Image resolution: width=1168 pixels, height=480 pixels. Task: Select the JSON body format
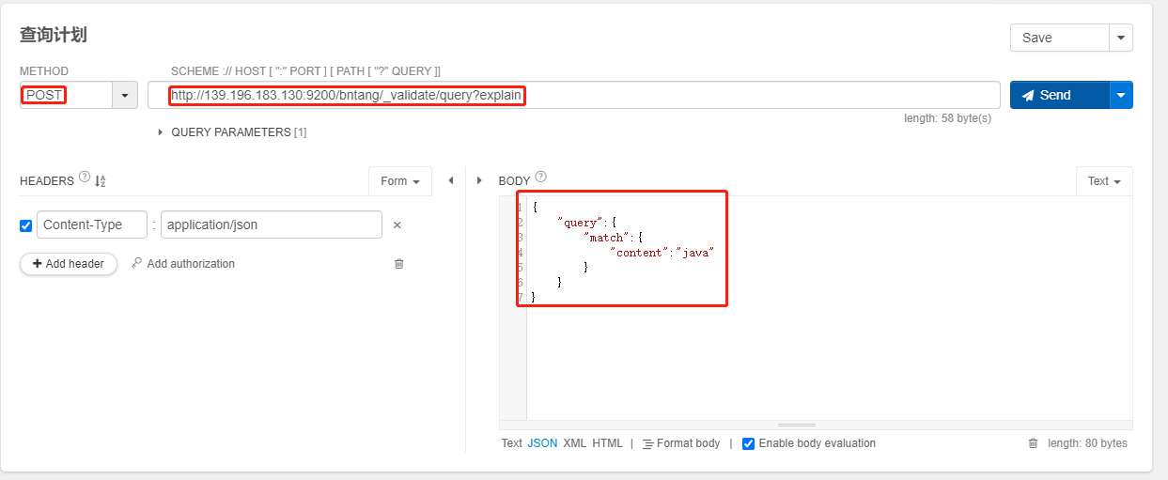point(542,443)
